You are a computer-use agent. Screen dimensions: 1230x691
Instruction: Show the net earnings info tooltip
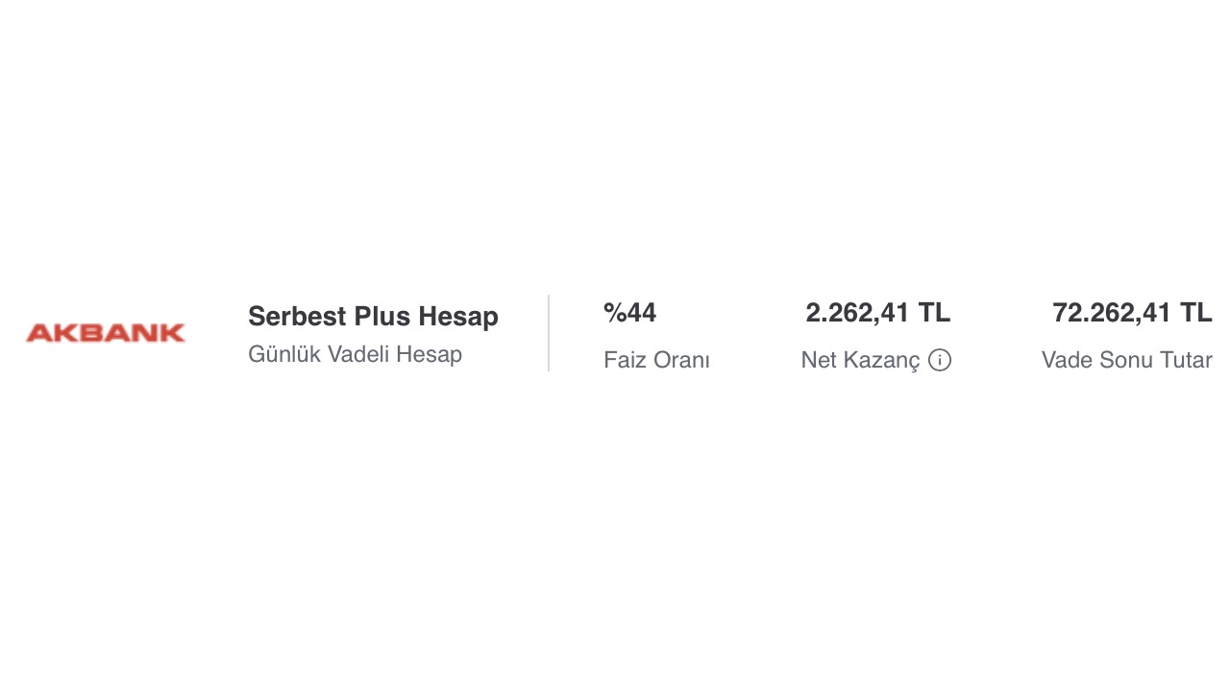point(940,360)
